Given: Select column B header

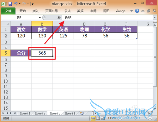Looking at the screenshot, I should tap(42, 24).
